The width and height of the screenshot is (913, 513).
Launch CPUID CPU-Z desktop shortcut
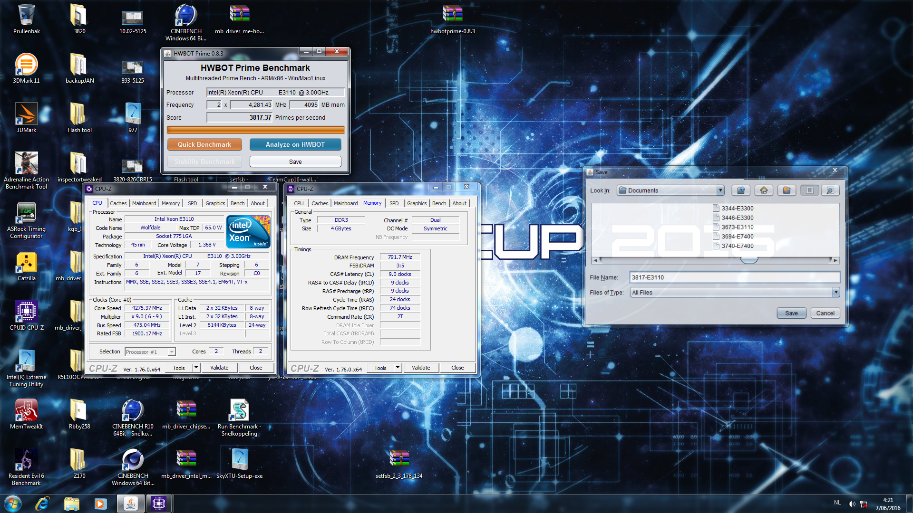point(26,315)
